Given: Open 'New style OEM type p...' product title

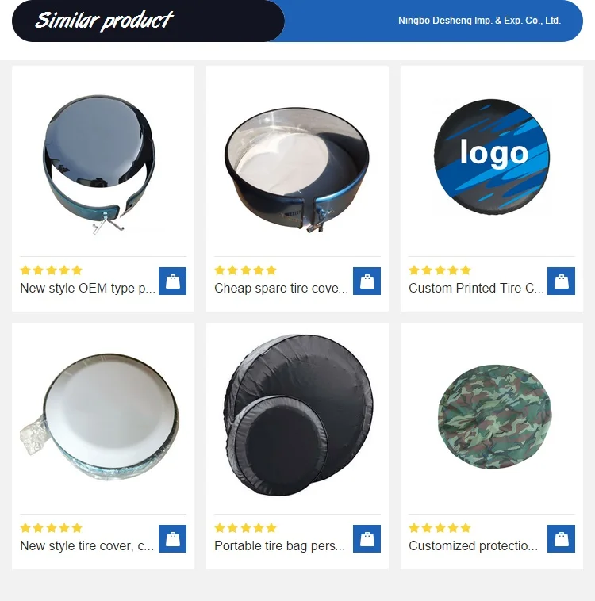Looking at the screenshot, I should click(87, 288).
